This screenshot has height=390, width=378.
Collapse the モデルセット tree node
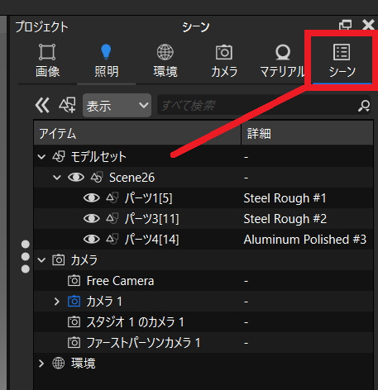tap(41, 157)
